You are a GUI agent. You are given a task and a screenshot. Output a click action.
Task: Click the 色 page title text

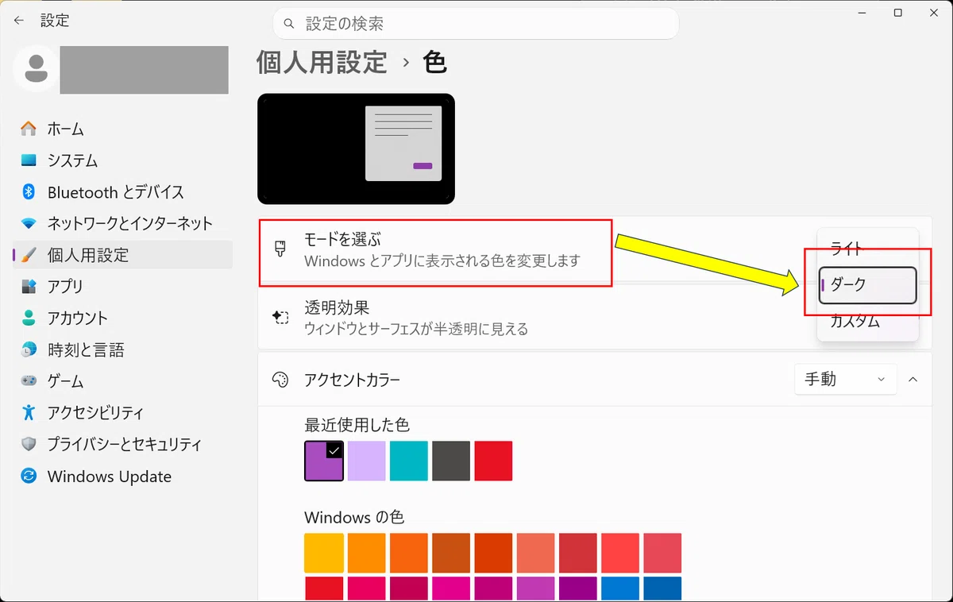435,62
